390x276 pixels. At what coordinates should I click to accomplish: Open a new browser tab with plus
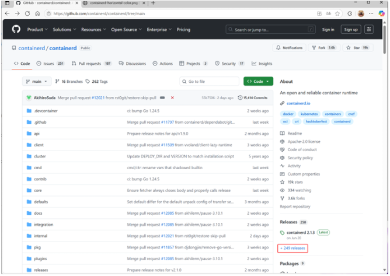pyautogui.click(x=153, y=3)
